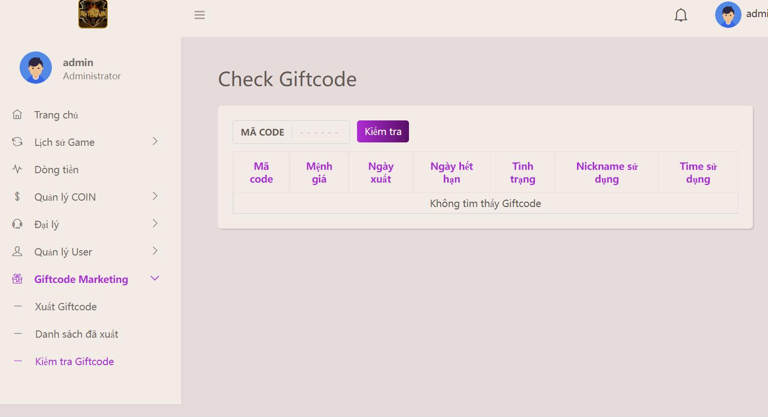Screen dimensions: 768x417
Task: Click the home icon beside Trang chủ
Action: click(17, 115)
